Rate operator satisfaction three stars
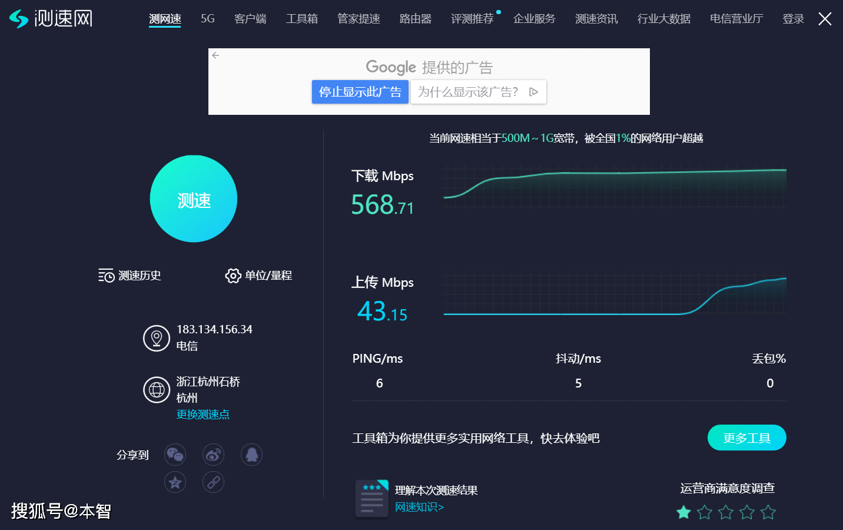Screen dimensions: 843x530 coord(726,512)
